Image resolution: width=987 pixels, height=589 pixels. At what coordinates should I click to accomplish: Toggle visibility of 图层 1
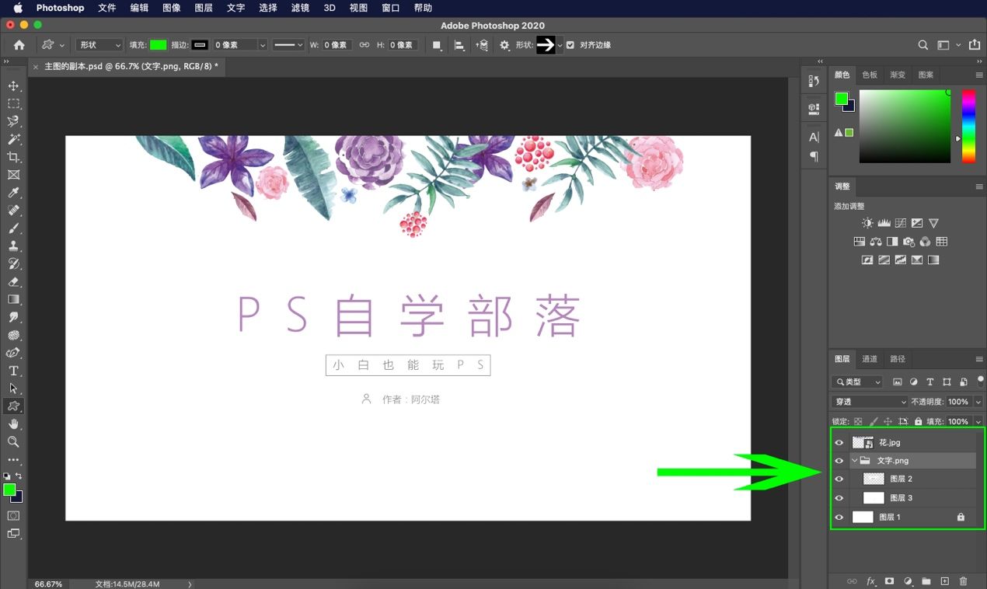coord(839,517)
